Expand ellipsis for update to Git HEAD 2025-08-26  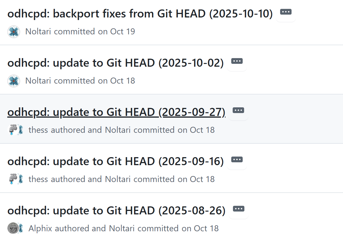point(238,209)
